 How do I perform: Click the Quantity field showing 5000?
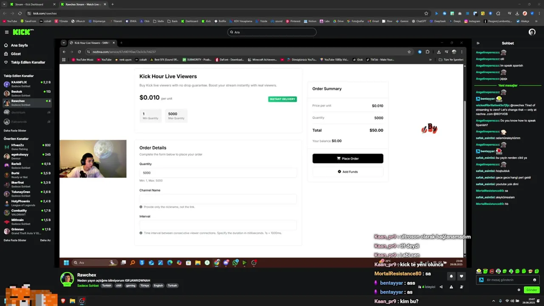coord(218,173)
